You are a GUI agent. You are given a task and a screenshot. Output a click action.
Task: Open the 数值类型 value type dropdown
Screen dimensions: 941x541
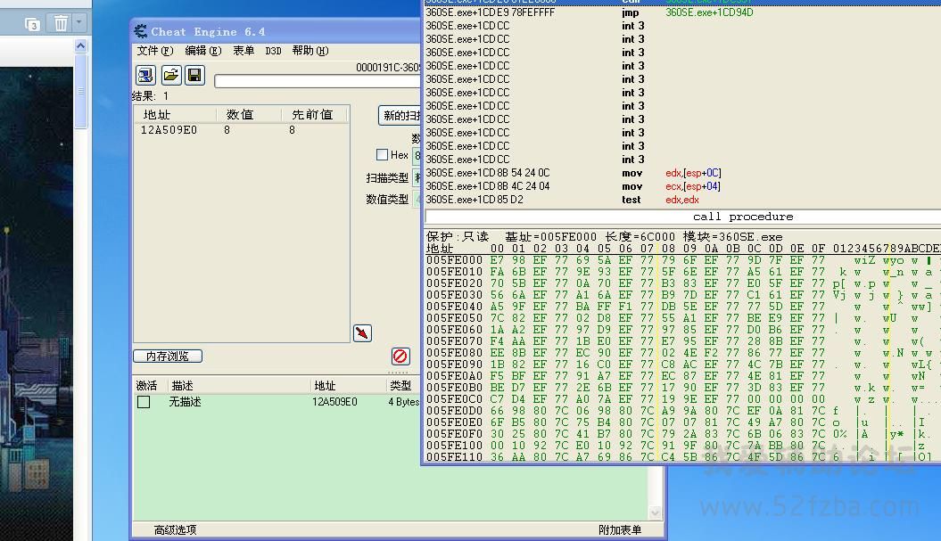click(x=416, y=199)
